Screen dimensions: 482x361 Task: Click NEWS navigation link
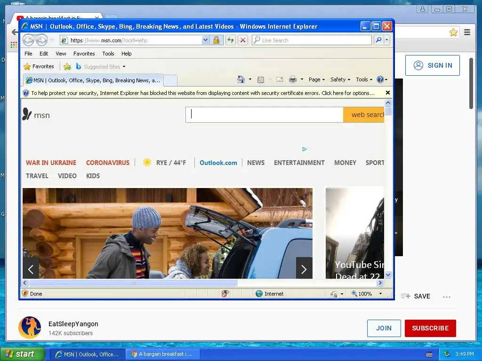click(x=256, y=163)
